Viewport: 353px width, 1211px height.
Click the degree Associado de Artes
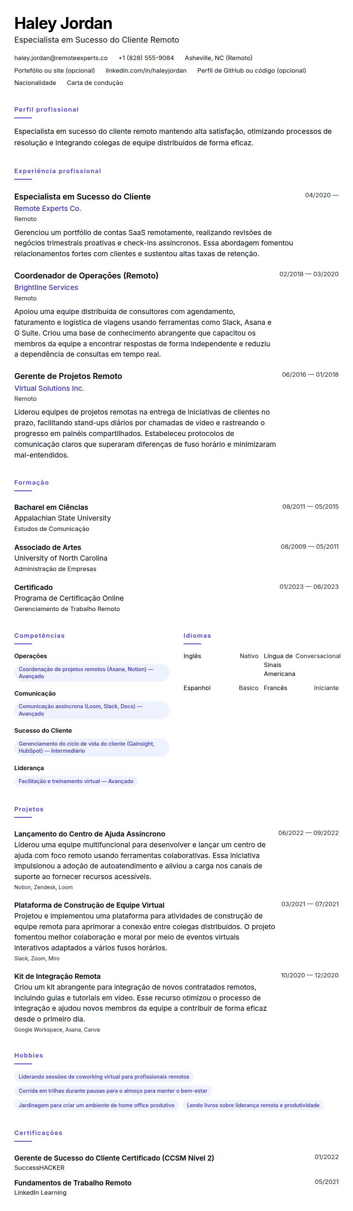click(x=47, y=547)
